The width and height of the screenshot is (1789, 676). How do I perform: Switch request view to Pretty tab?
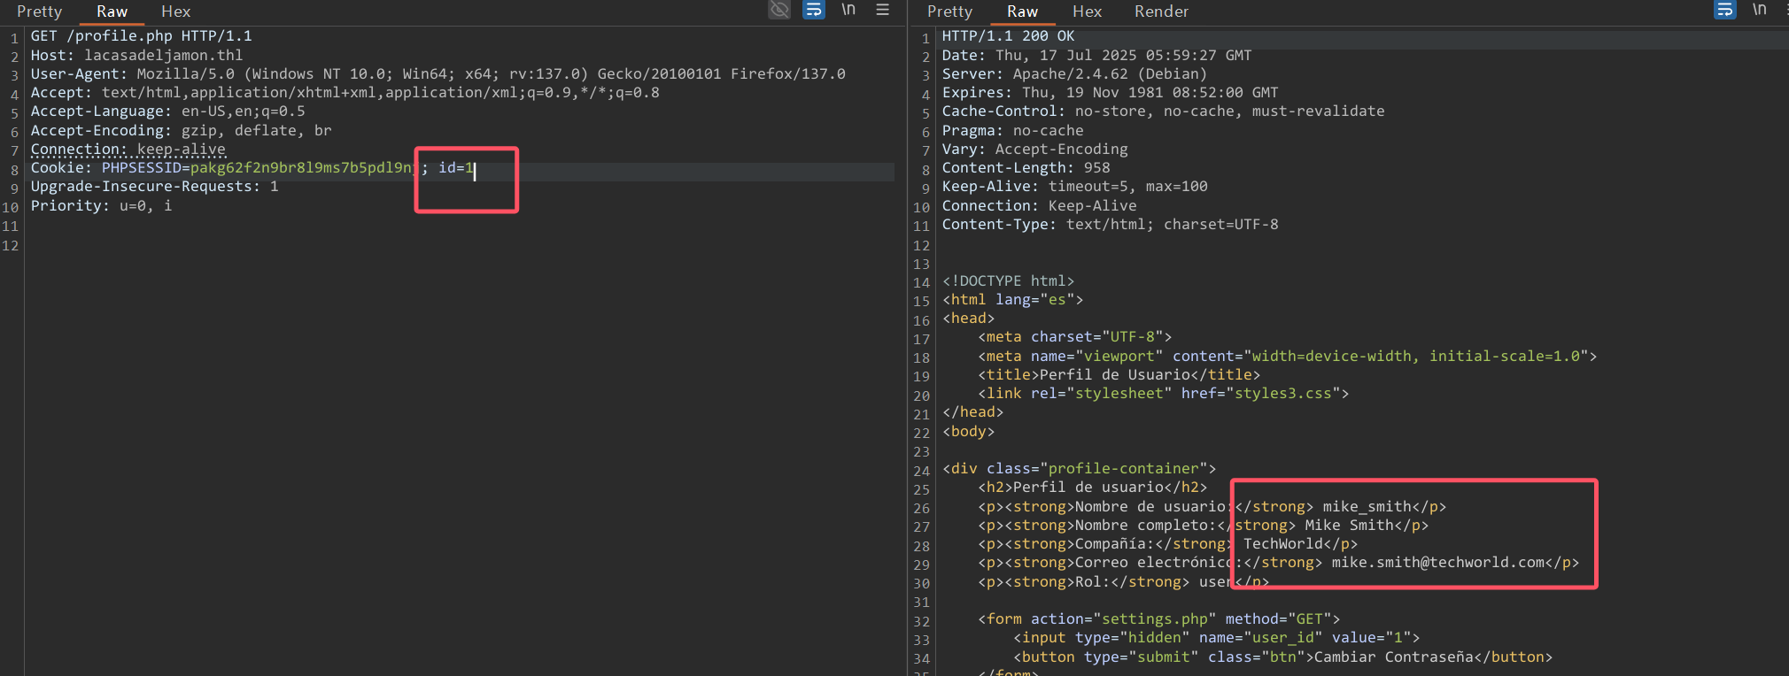click(x=40, y=12)
